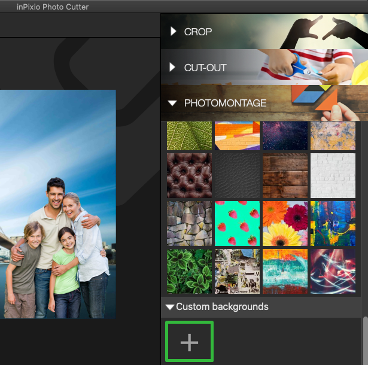Image resolution: width=368 pixels, height=365 pixels.
Task: Choose the dark black leather texture
Action: click(x=238, y=175)
